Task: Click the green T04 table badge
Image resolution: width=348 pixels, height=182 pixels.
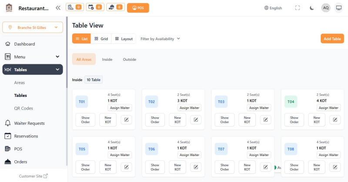Action: 291,102
